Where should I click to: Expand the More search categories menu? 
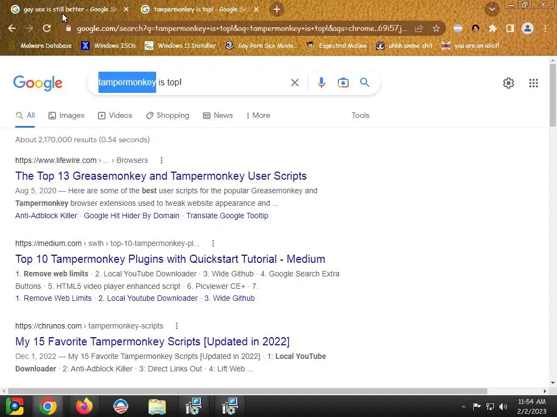click(x=258, y=115)
